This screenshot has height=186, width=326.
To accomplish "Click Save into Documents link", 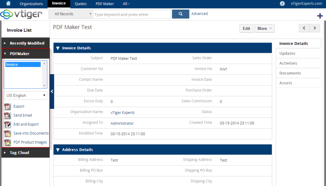I will (x=31, y=133).
